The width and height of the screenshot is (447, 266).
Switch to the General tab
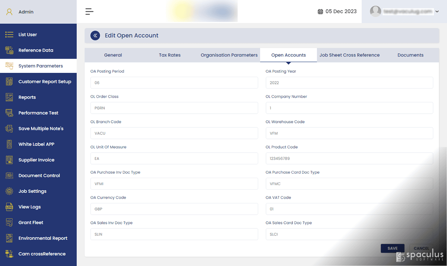pos(113,55)
